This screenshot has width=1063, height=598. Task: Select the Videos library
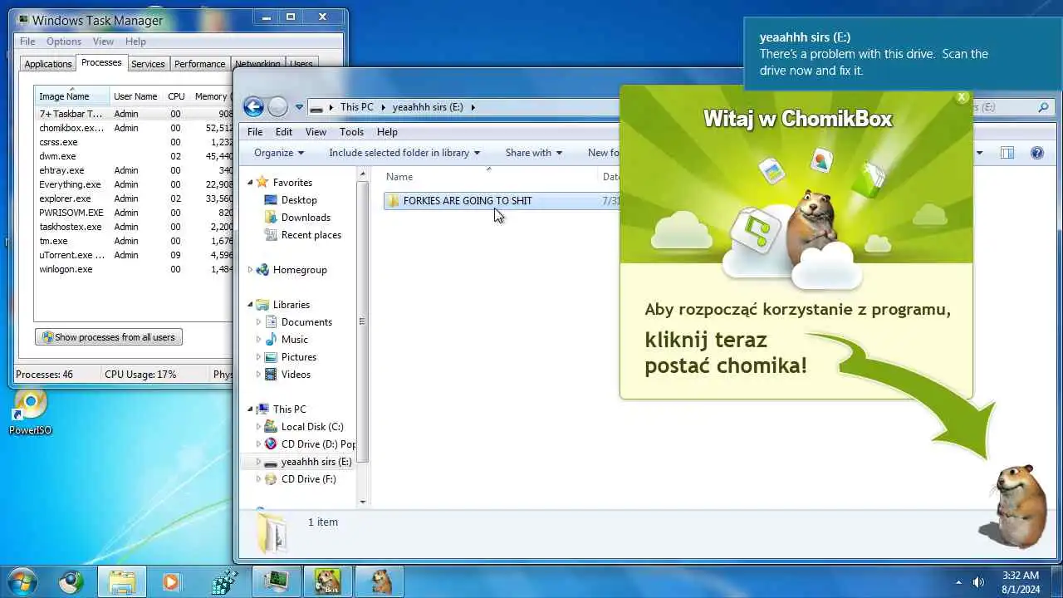coord(296,375)
